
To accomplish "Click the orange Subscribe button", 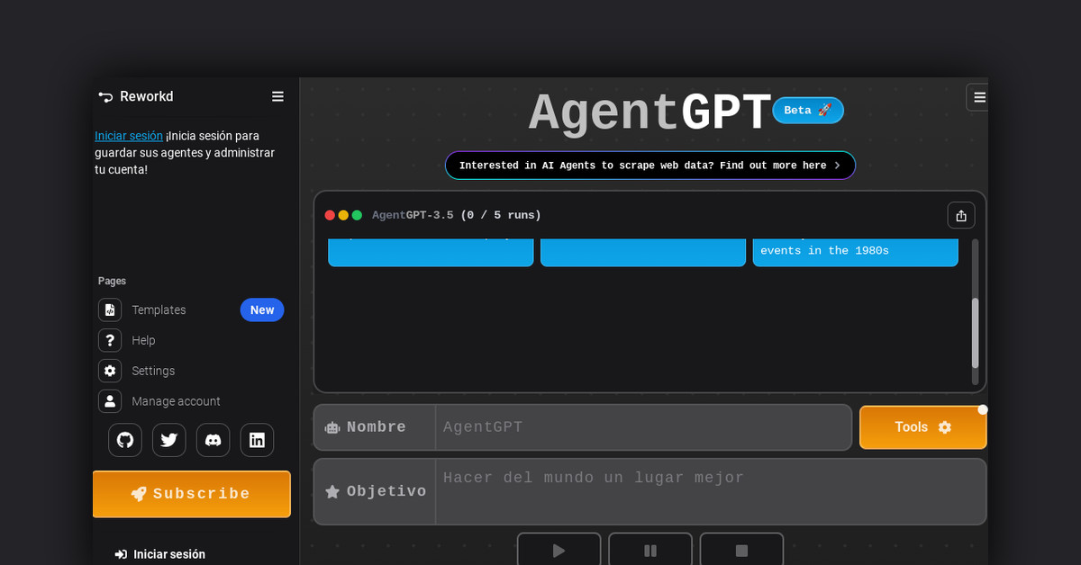I will (192, 494).
